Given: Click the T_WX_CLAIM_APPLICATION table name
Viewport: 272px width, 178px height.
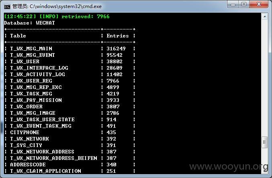Looking at the screenshot, I should tap(46, 171).
